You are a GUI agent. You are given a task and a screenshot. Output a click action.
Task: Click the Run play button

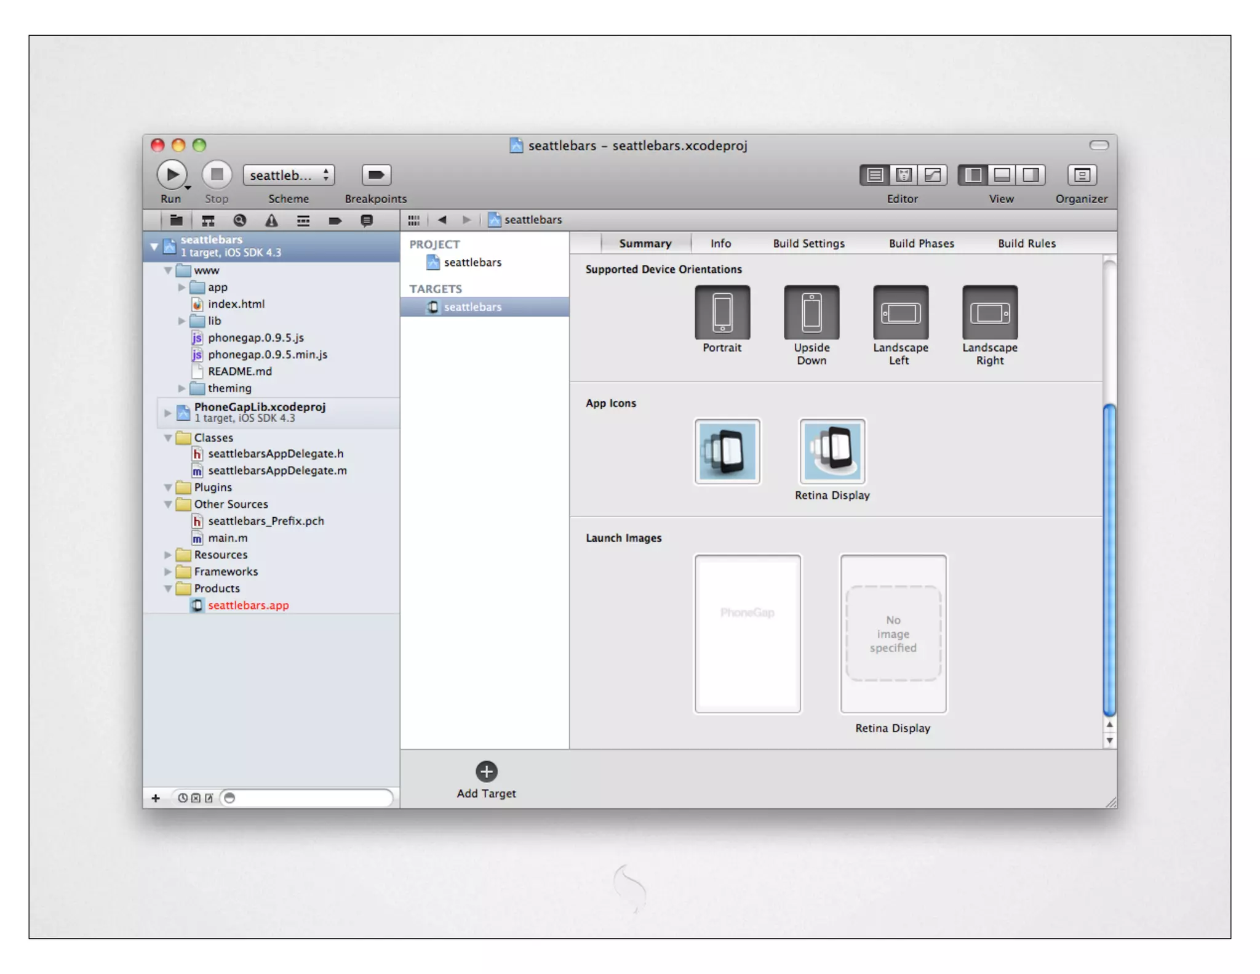[x=172, y=175]
